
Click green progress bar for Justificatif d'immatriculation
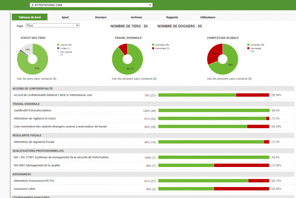tap(213, 110)
